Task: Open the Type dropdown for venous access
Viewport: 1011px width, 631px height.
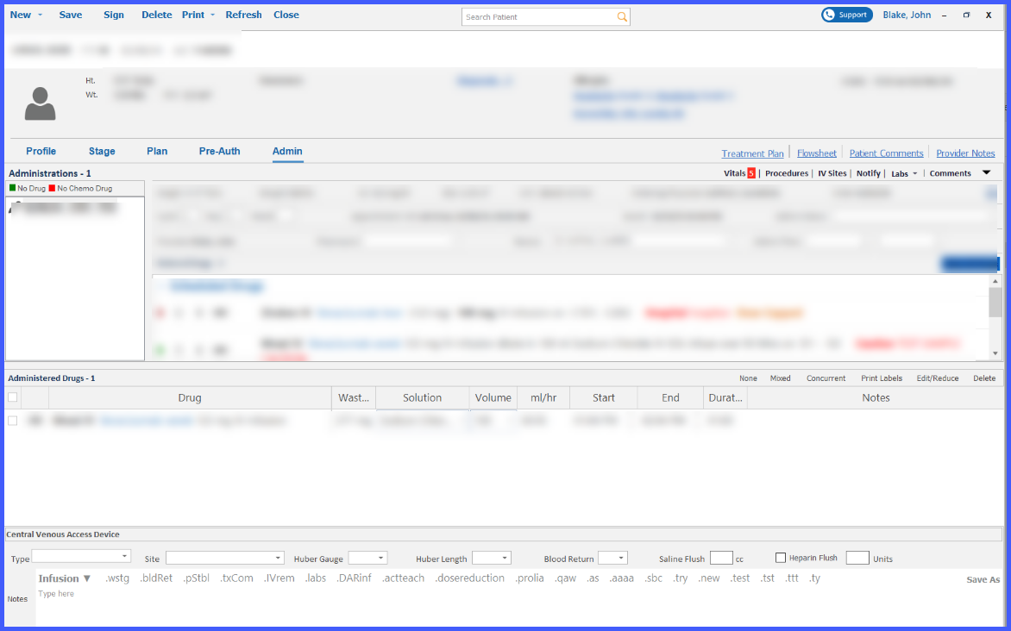Action: point(81,556)
